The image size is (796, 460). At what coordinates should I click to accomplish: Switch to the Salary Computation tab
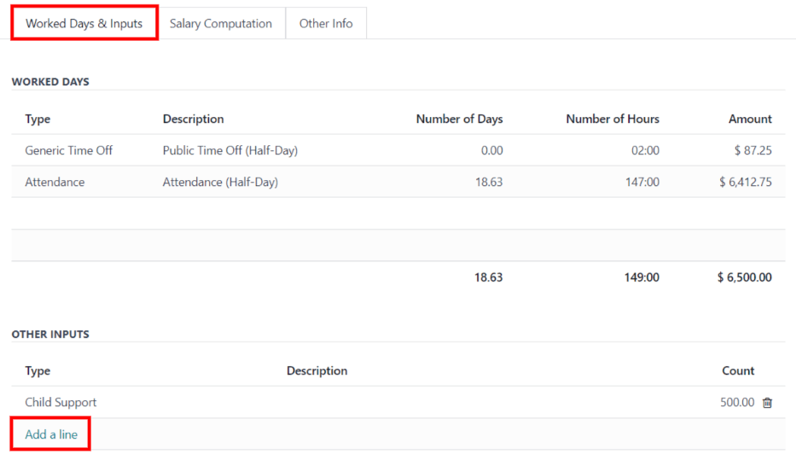click(x=220, y=24)
